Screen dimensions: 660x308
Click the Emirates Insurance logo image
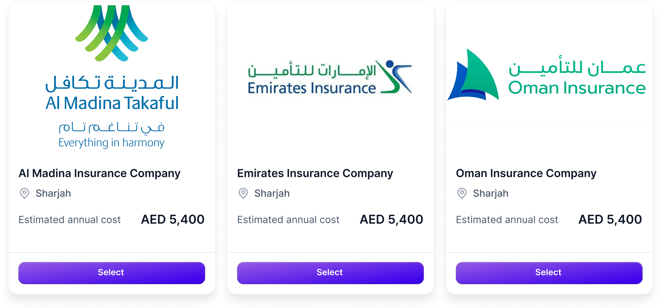tap(330, 77)
